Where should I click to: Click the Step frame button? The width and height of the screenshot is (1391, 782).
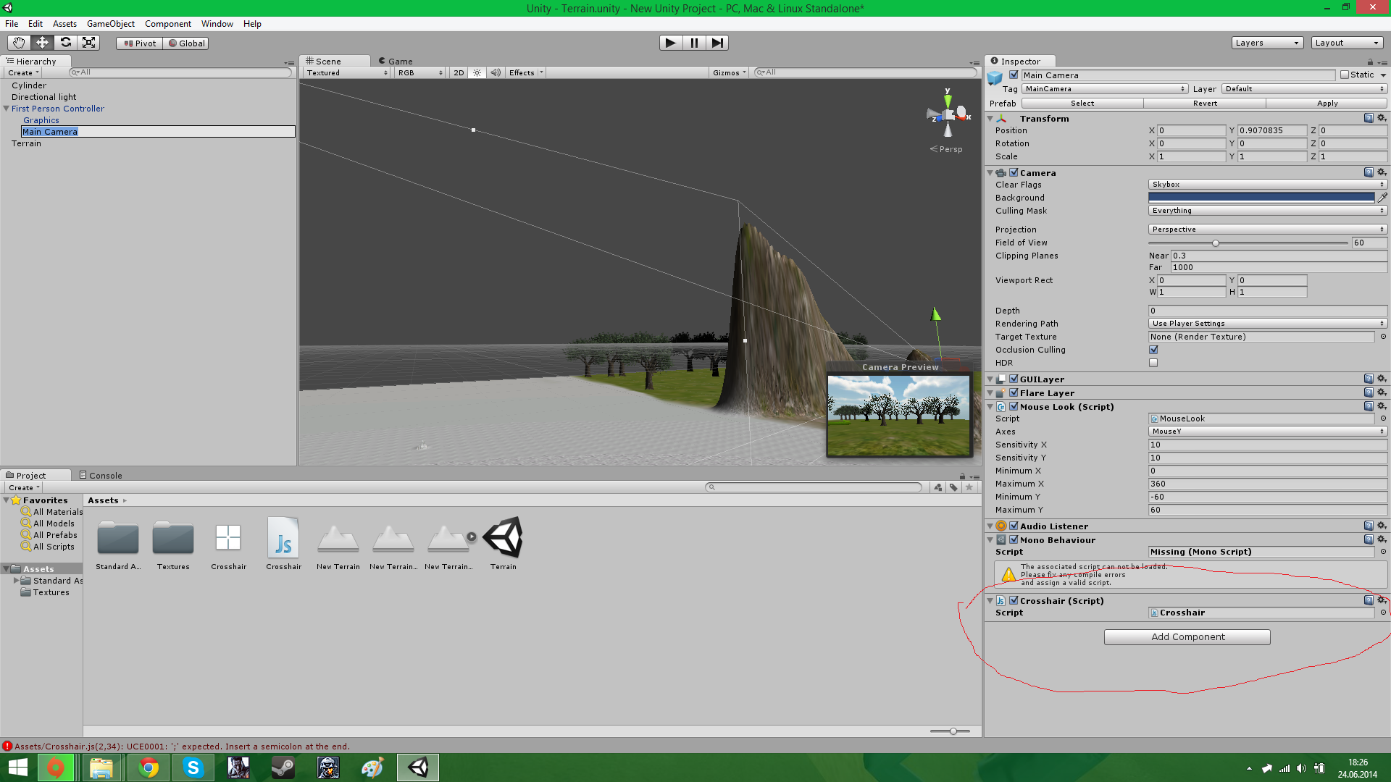pyautogui.click(x=717, y=43)
